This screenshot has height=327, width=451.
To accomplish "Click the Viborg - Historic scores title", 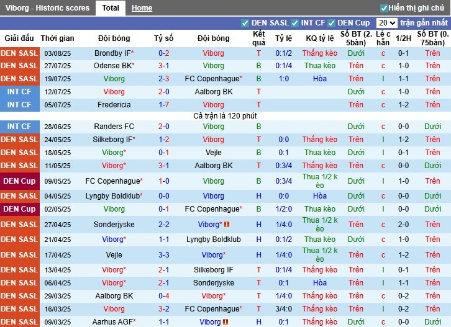I will coord(47,8).
